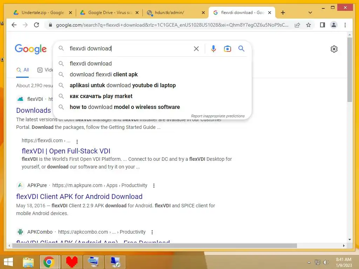This screenshot has height=269, width=359.
Task: Open Google search settings gear
Action: point(334,49)
